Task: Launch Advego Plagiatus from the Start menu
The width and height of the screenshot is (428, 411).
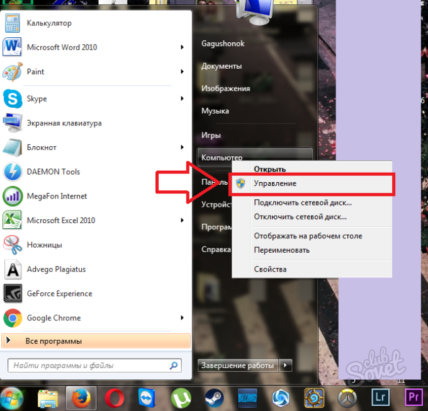Action: (56, 269)
